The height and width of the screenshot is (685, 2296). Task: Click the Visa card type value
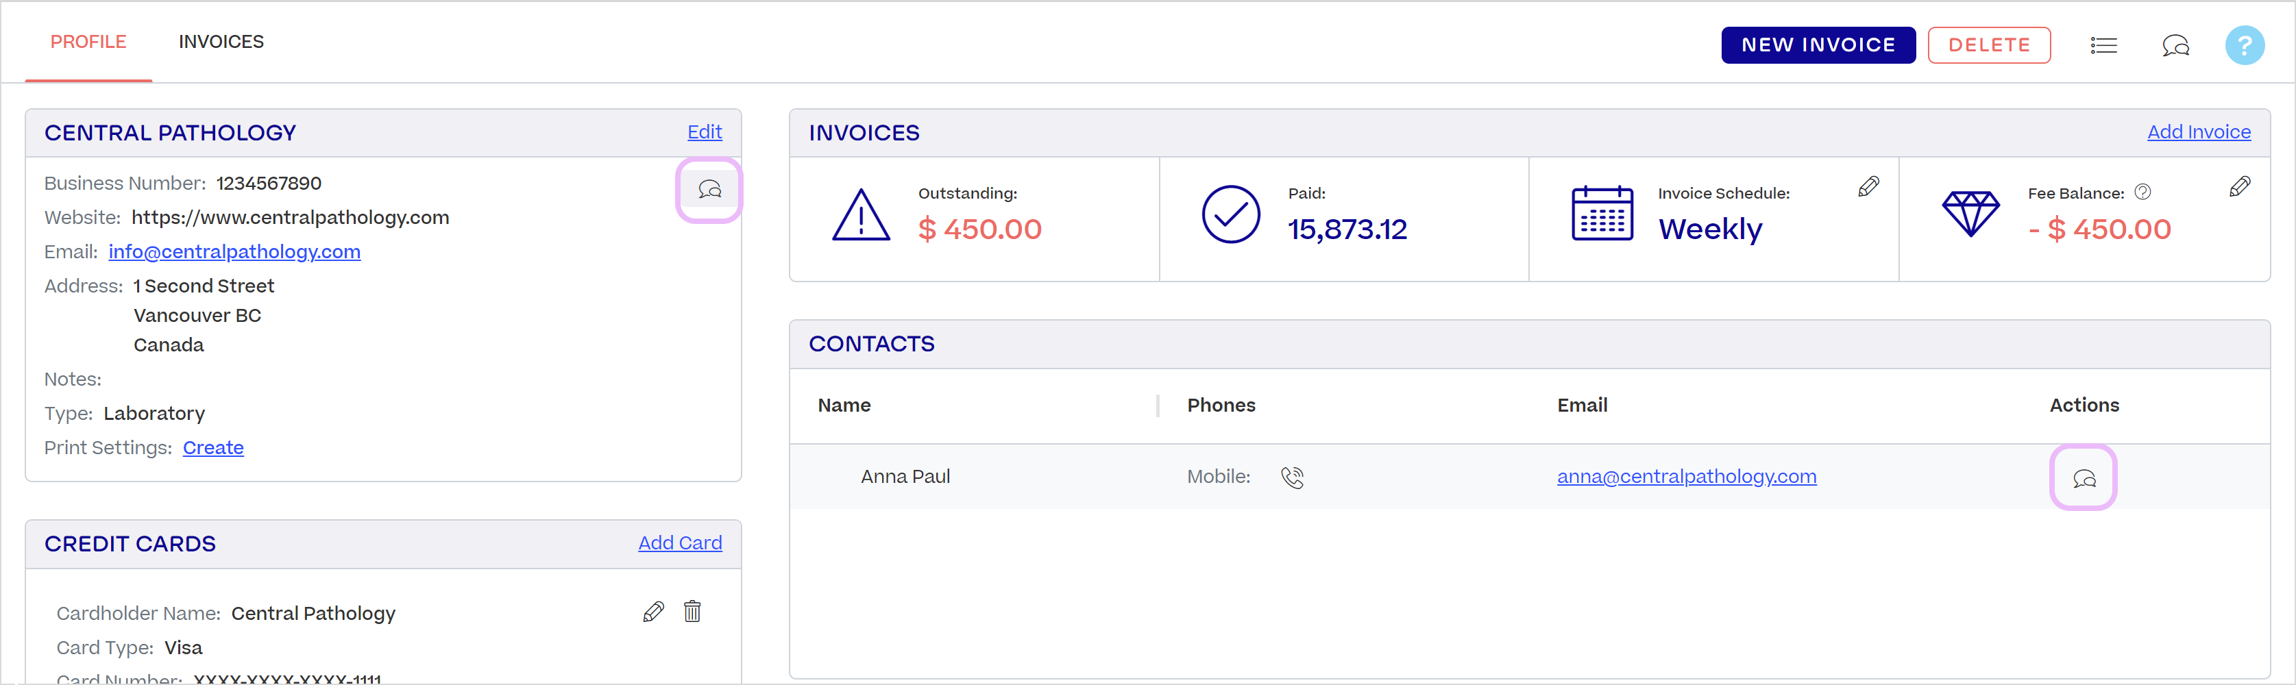pyautogui.click(x=183, y=647)
